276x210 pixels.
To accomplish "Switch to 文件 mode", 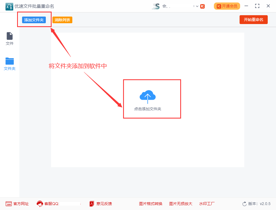I will coord(9,39).
